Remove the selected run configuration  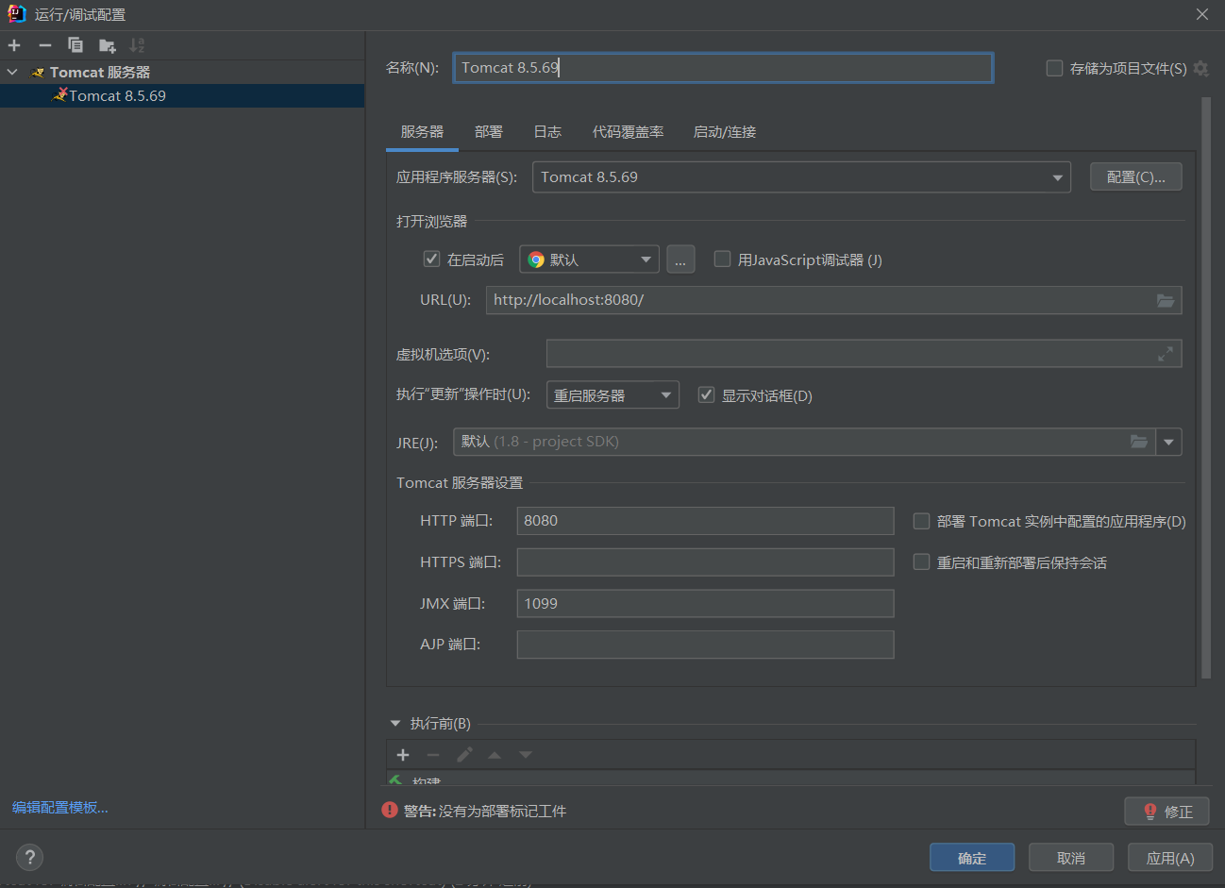pyautogui.click(x=44, y=45)
